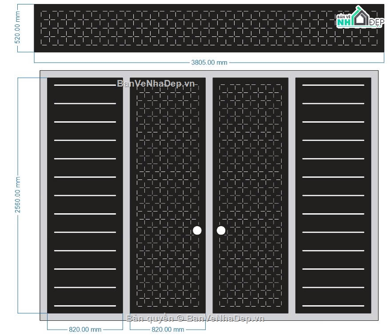The height and width of the screenshot is (335, 390).
Task: Click the gray mullion between center doors
Action: tap(209, 195)
